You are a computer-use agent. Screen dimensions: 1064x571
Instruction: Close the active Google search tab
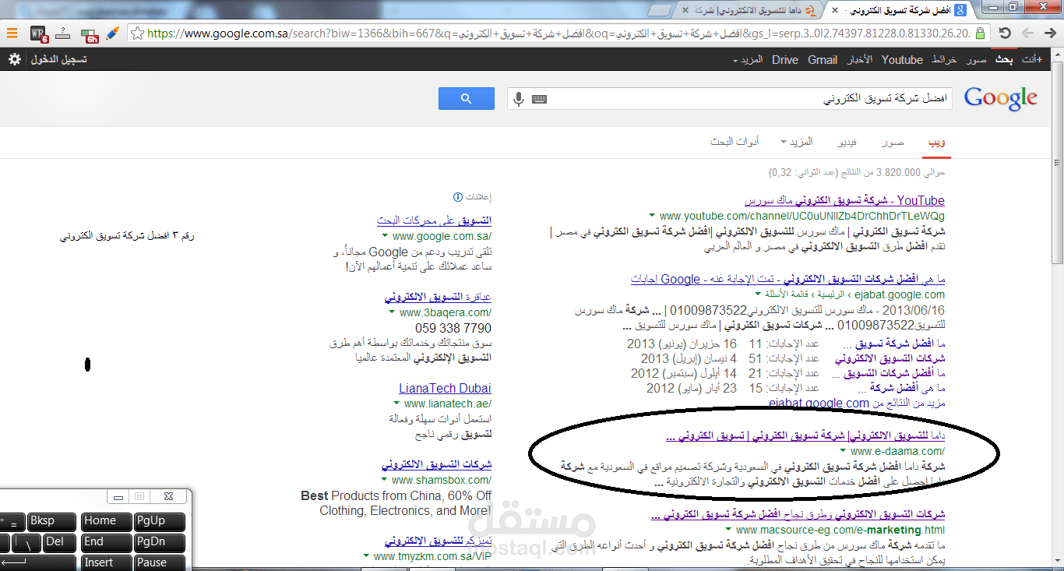coord(836,9)
